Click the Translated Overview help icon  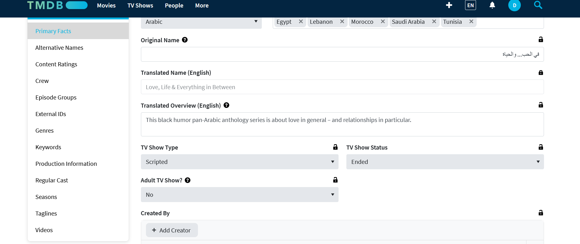coord(226,105)
